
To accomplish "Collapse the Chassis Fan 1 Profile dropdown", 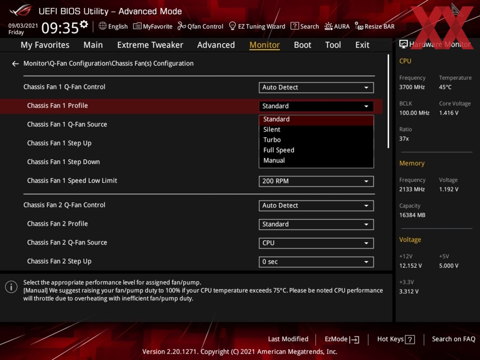I will [316, 106].
